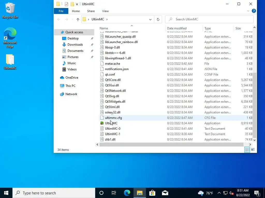The width and height of the screenshot is (265, 198).
Task: Switch to the Share ribbon tab
Action: 91,11
